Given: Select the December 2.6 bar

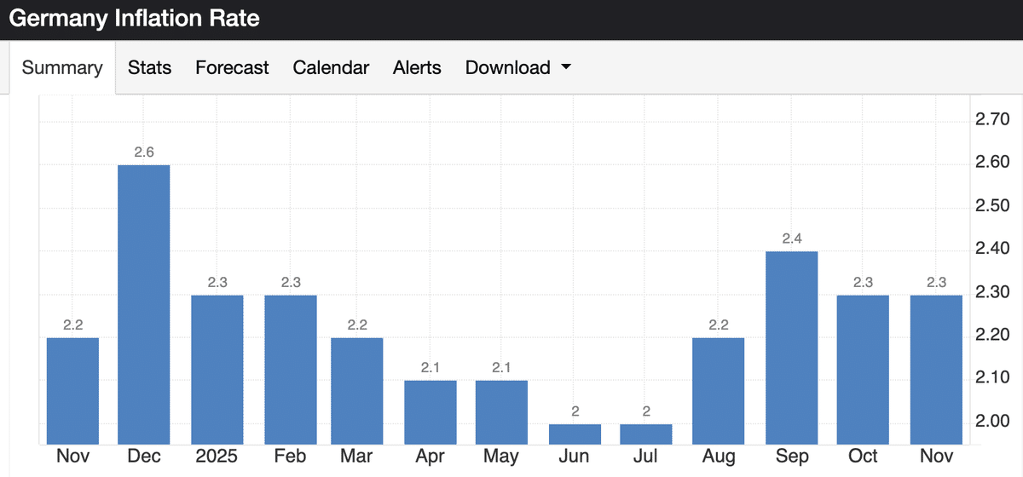Looking at the screenshot, I should [x=144, y=304].
